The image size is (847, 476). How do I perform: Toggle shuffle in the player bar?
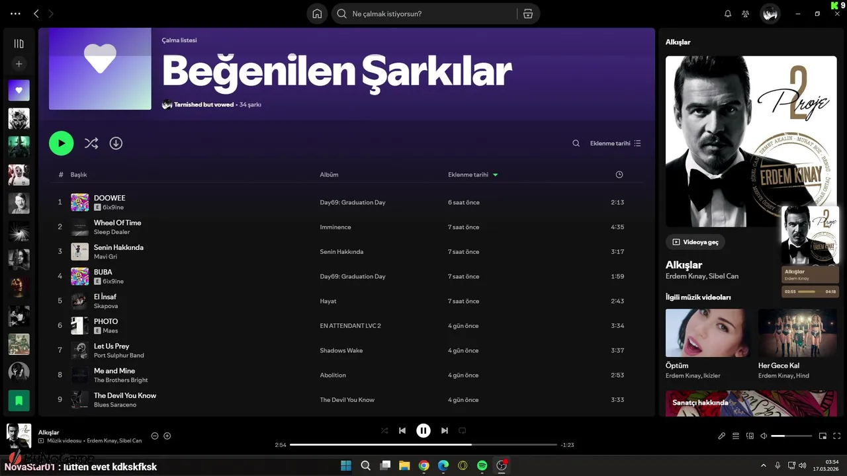click(384, 430)
